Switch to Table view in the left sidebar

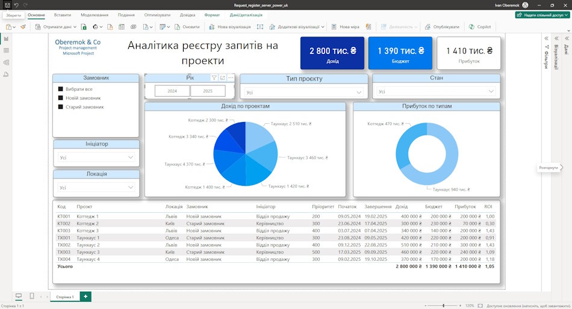(6, 50)
